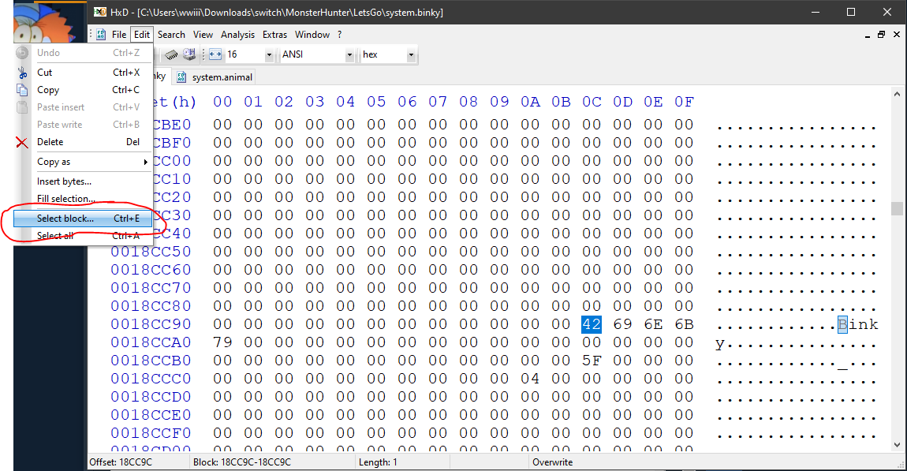This screenshot has width=907, height=471.
Task: Click the vertical scrollbar thumb
Action: pos(898,208)
